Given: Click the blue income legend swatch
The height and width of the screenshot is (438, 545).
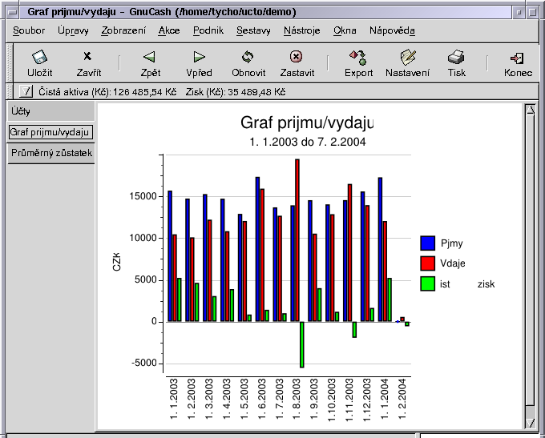Looking at the screenshot, I should 427,243.
